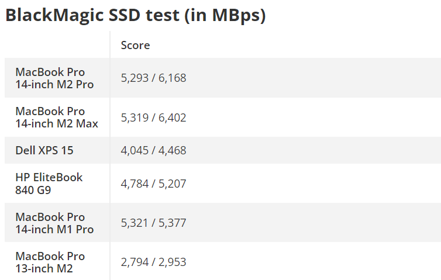Select the 5,319 score number
Image resolution: width=441 pixels, height=280 pixels.
[135, 117]
